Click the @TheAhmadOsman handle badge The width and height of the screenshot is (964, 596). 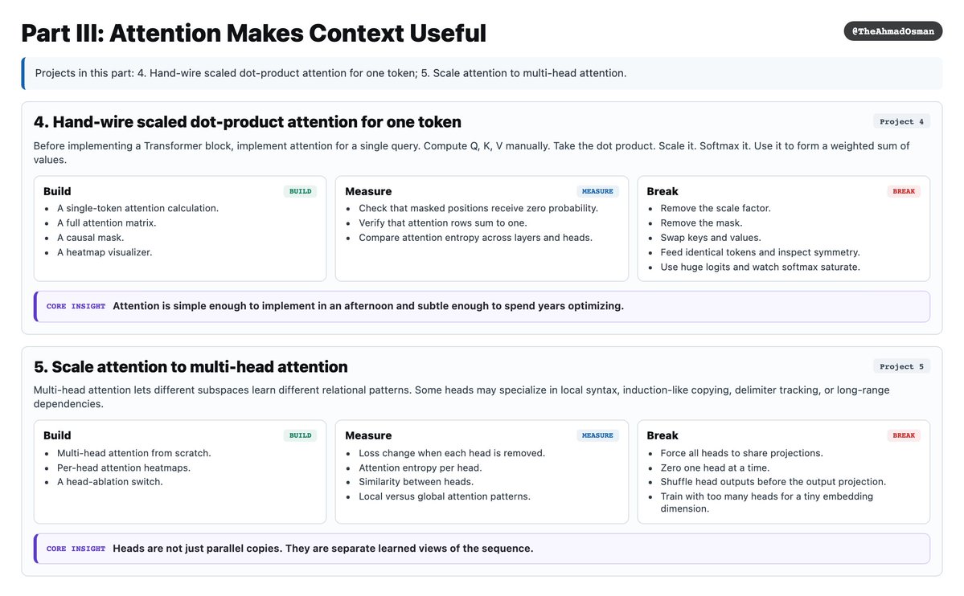[892, 31]
